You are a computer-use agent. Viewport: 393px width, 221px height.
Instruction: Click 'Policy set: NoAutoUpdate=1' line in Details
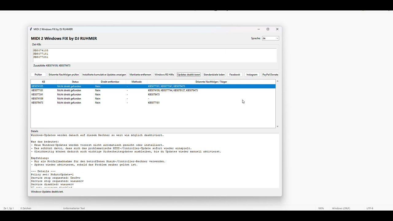coord(52,174)
